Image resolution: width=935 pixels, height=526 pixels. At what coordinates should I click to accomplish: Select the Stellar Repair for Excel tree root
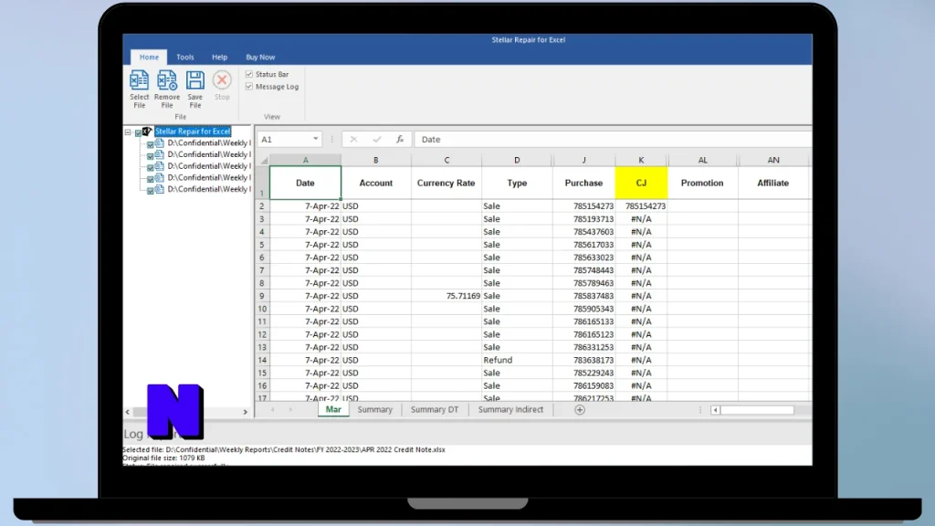pos(193,131)
